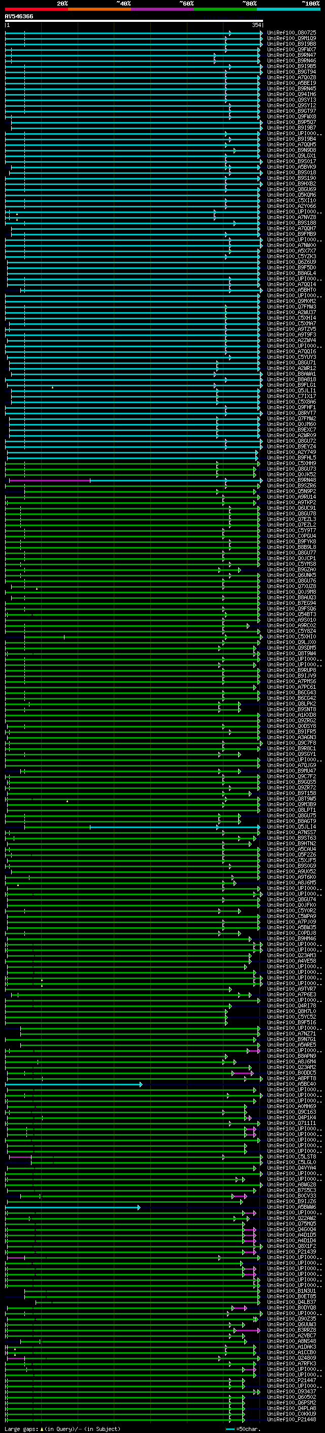This screenshot has height=1433, width=325.
Task: Select hit UniRef100_B9HXB2
Action: pos(291,184)
